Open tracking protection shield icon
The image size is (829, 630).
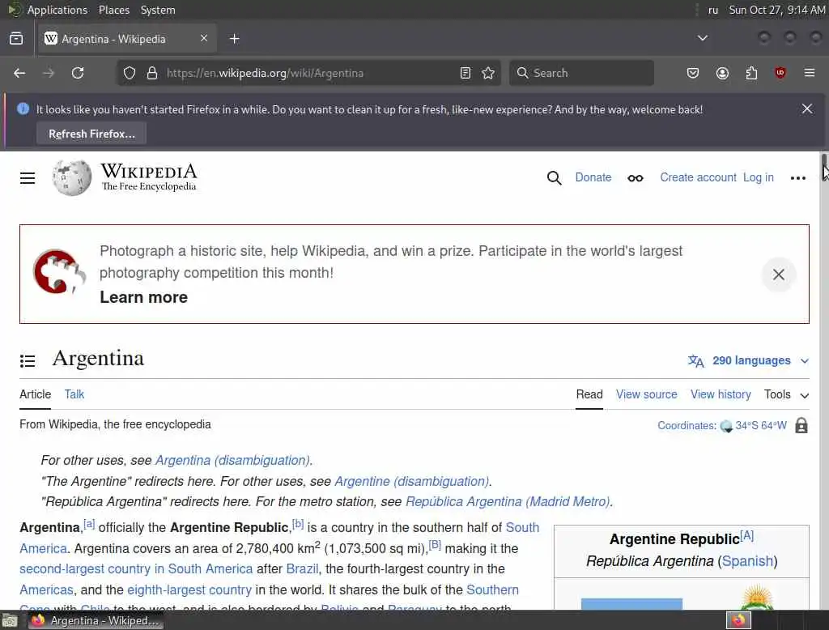pyautogui.click(x=130, y=73)
